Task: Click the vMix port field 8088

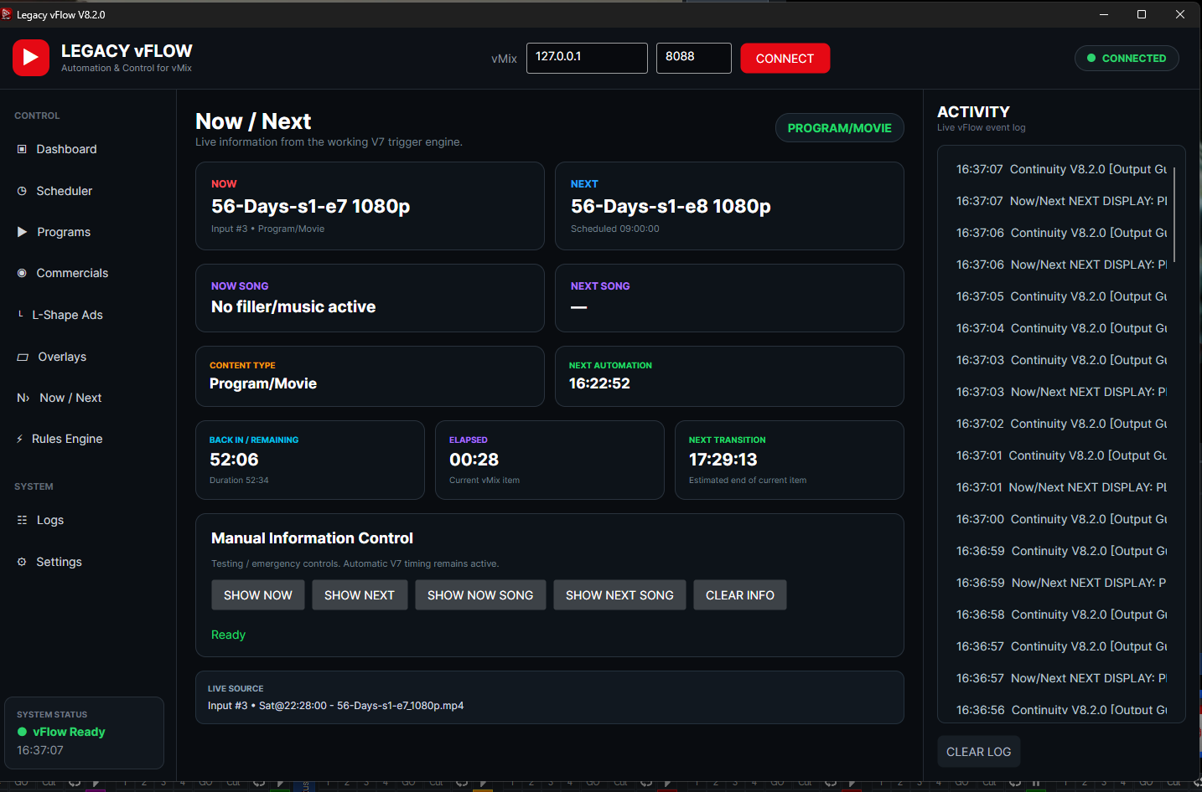Action: 694,58
